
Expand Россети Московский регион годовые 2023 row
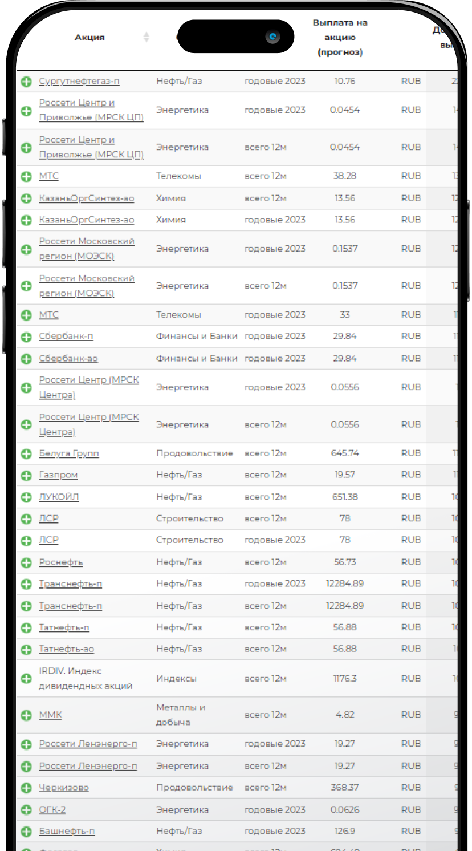pyautogui.click(x=26, y=249)
